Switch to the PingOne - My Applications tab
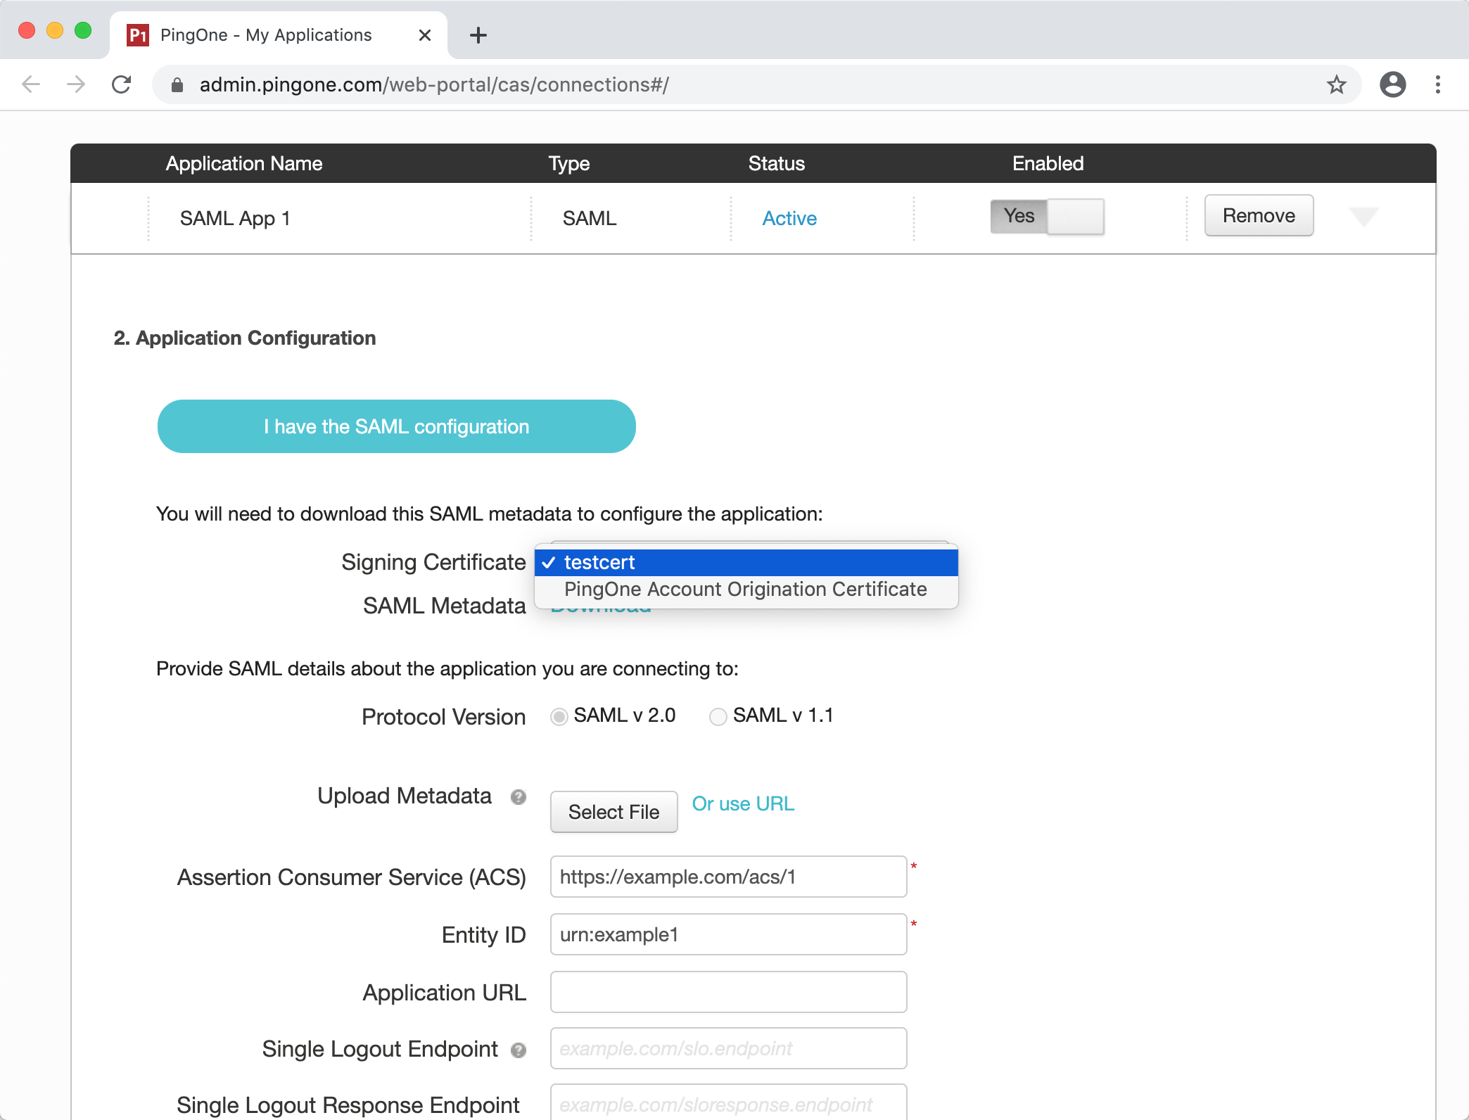Screen dimensions: 1469x1120 click(x=279, y=35)
